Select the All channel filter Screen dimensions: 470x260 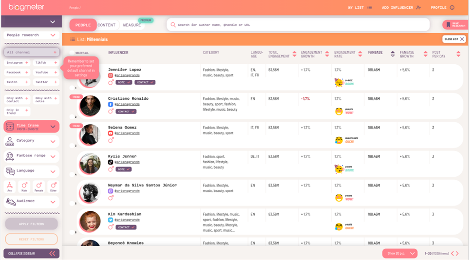32,52
